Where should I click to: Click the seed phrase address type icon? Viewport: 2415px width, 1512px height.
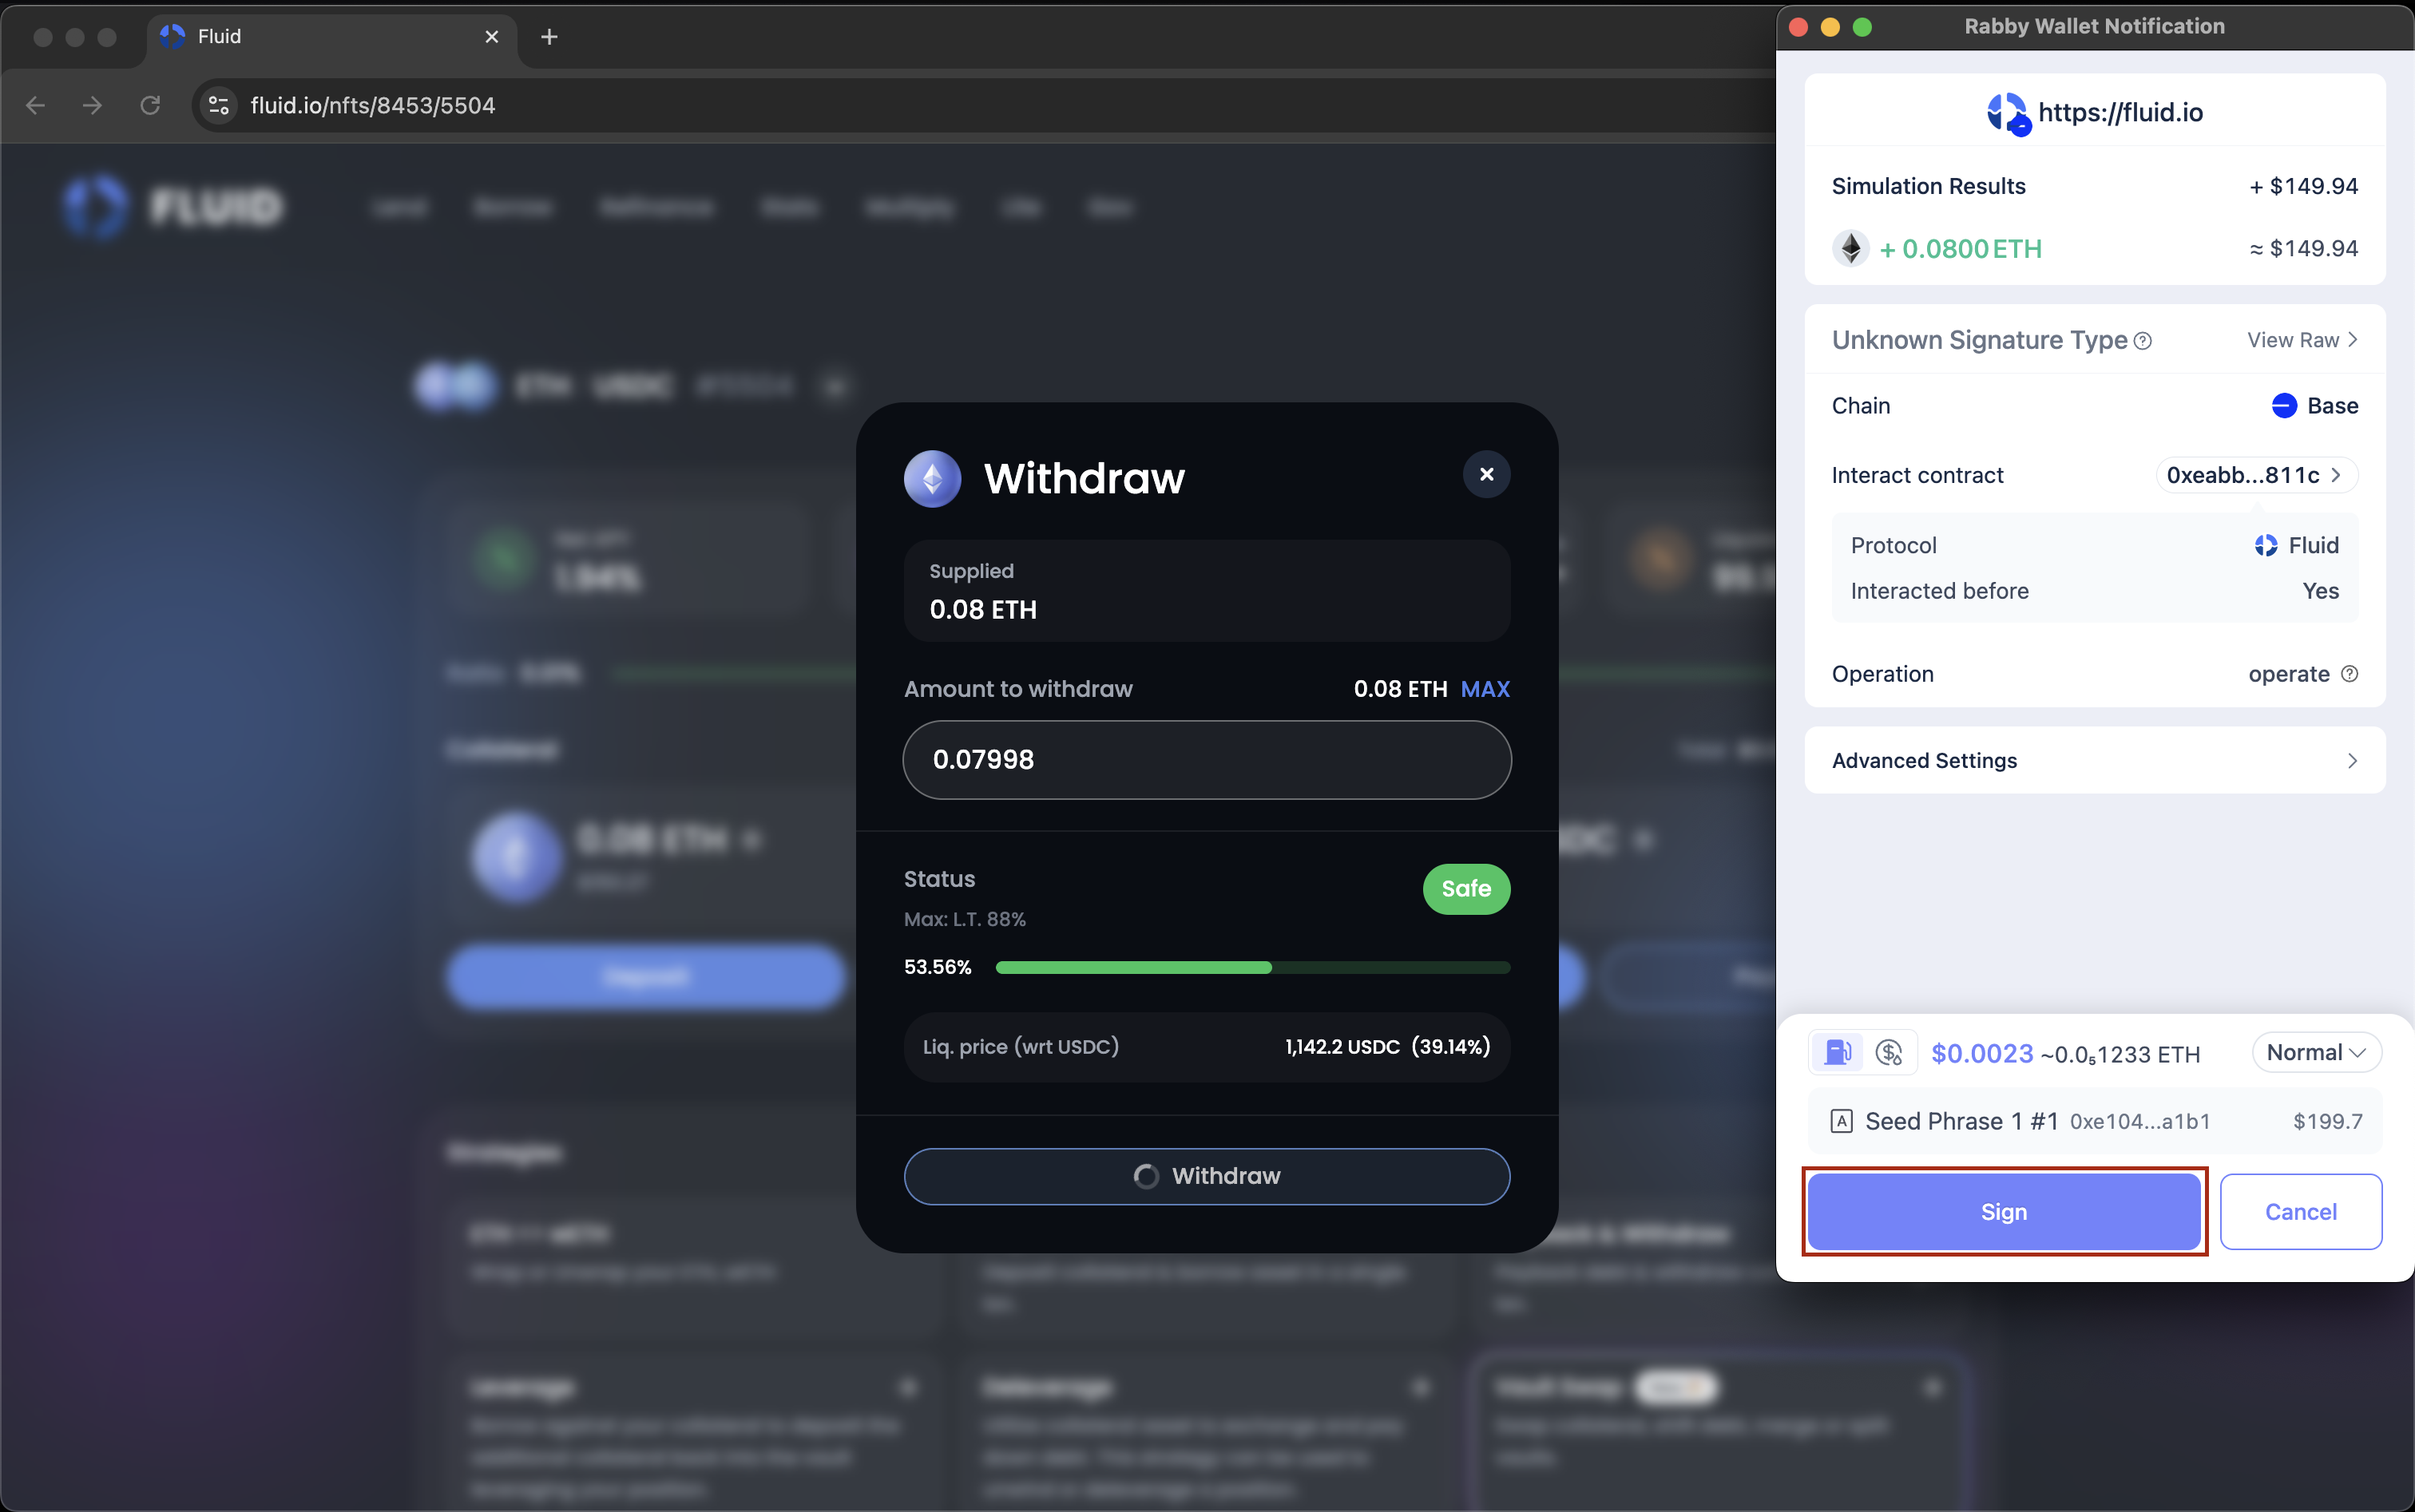click(x=1841, y=1121)
